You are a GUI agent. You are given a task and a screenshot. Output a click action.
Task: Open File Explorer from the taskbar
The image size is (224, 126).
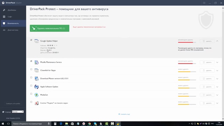pyautogui.click(x=66, y=124)
